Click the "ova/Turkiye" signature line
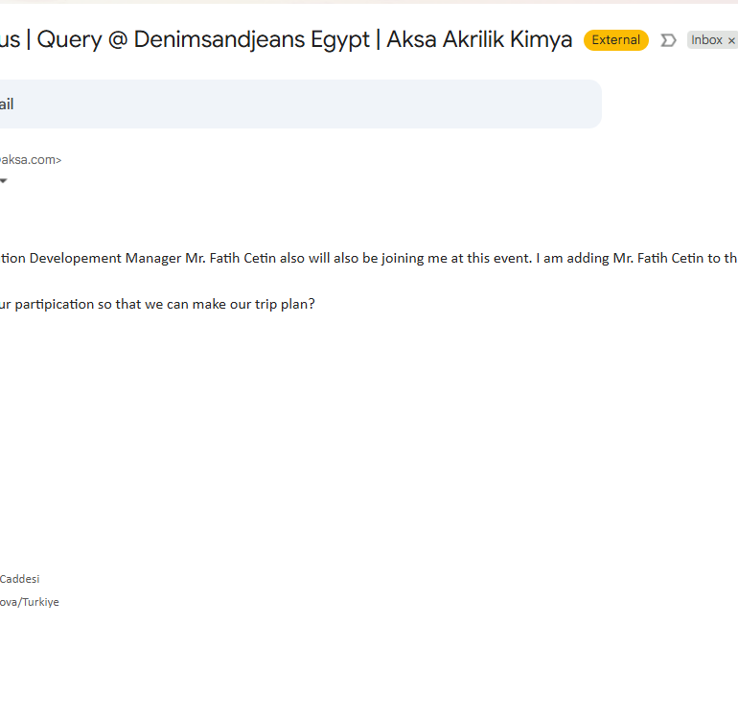The width and height of the screenshot is (738, 717). coord(29,602)
